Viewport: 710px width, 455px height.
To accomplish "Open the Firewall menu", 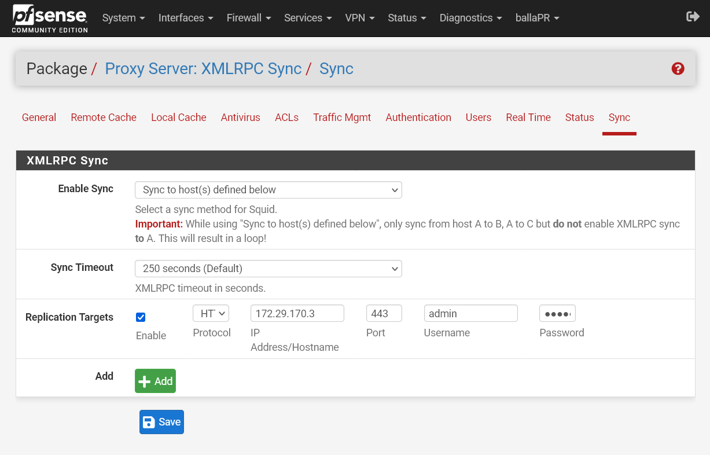I will (248, 18).
